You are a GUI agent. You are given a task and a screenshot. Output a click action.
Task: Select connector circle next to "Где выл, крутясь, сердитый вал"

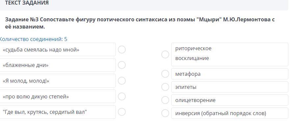point(122,112)
